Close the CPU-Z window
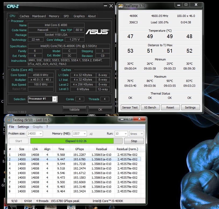 coord(111,6)
